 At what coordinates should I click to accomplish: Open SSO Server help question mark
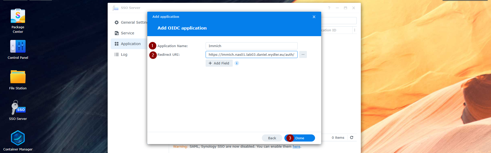[329, 8]
